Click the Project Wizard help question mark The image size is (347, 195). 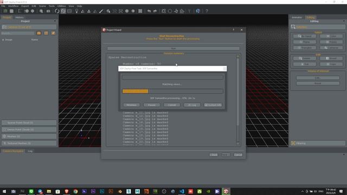pyautogui.click(x=233, y=30)
